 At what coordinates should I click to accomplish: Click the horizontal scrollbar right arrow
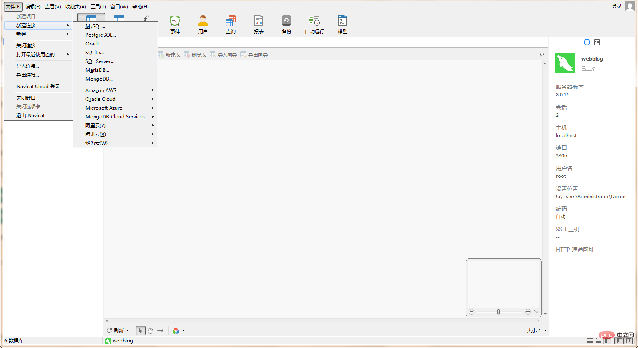point(538,320)
